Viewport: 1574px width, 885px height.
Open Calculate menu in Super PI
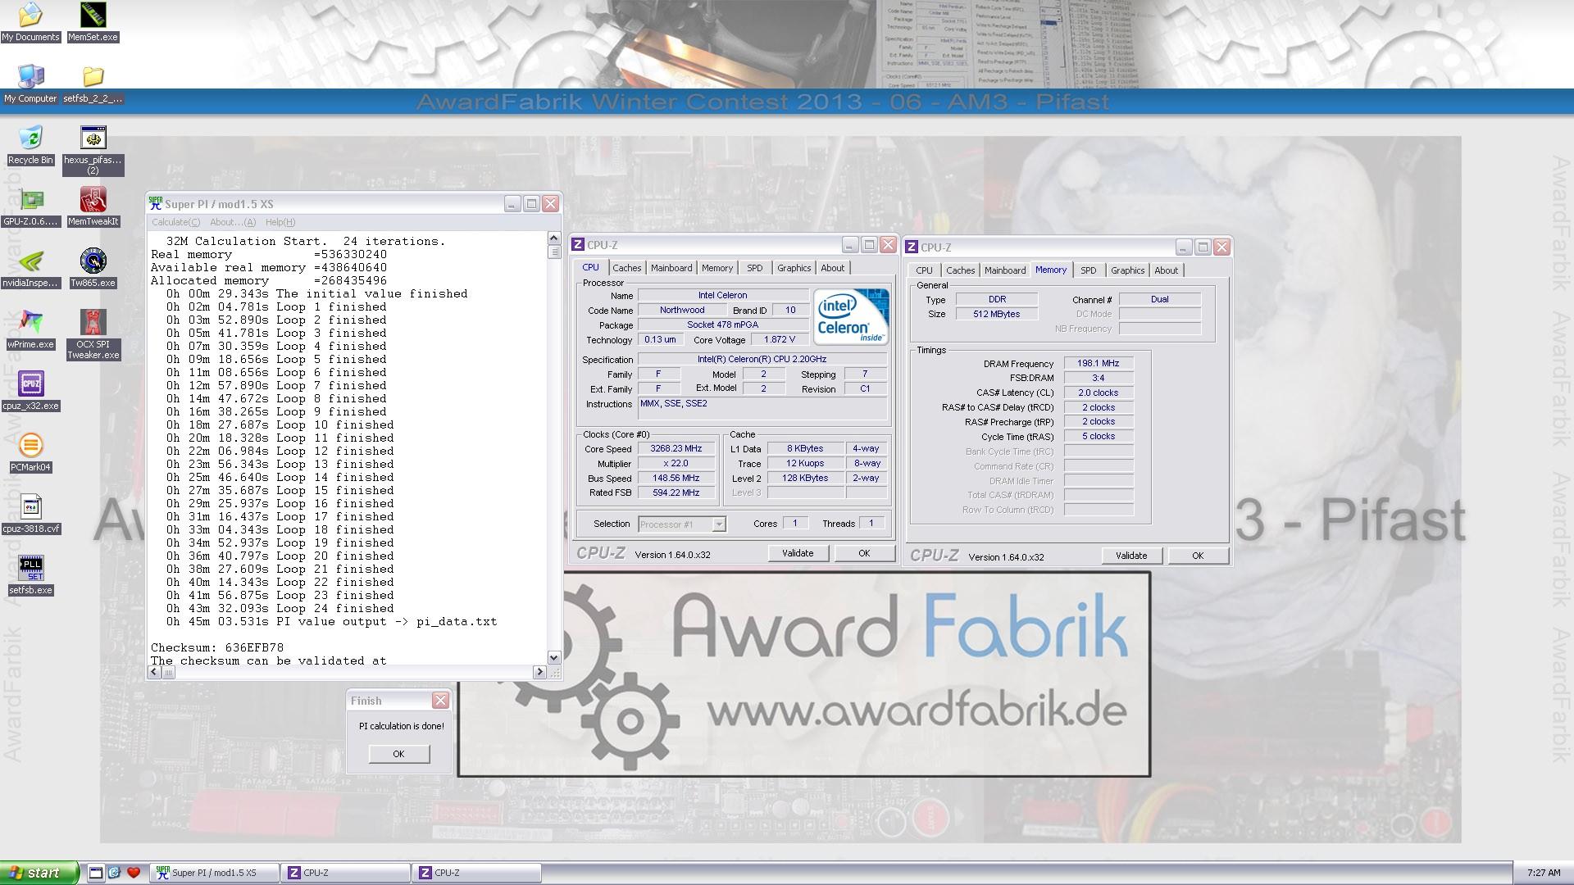click(175, 222)
